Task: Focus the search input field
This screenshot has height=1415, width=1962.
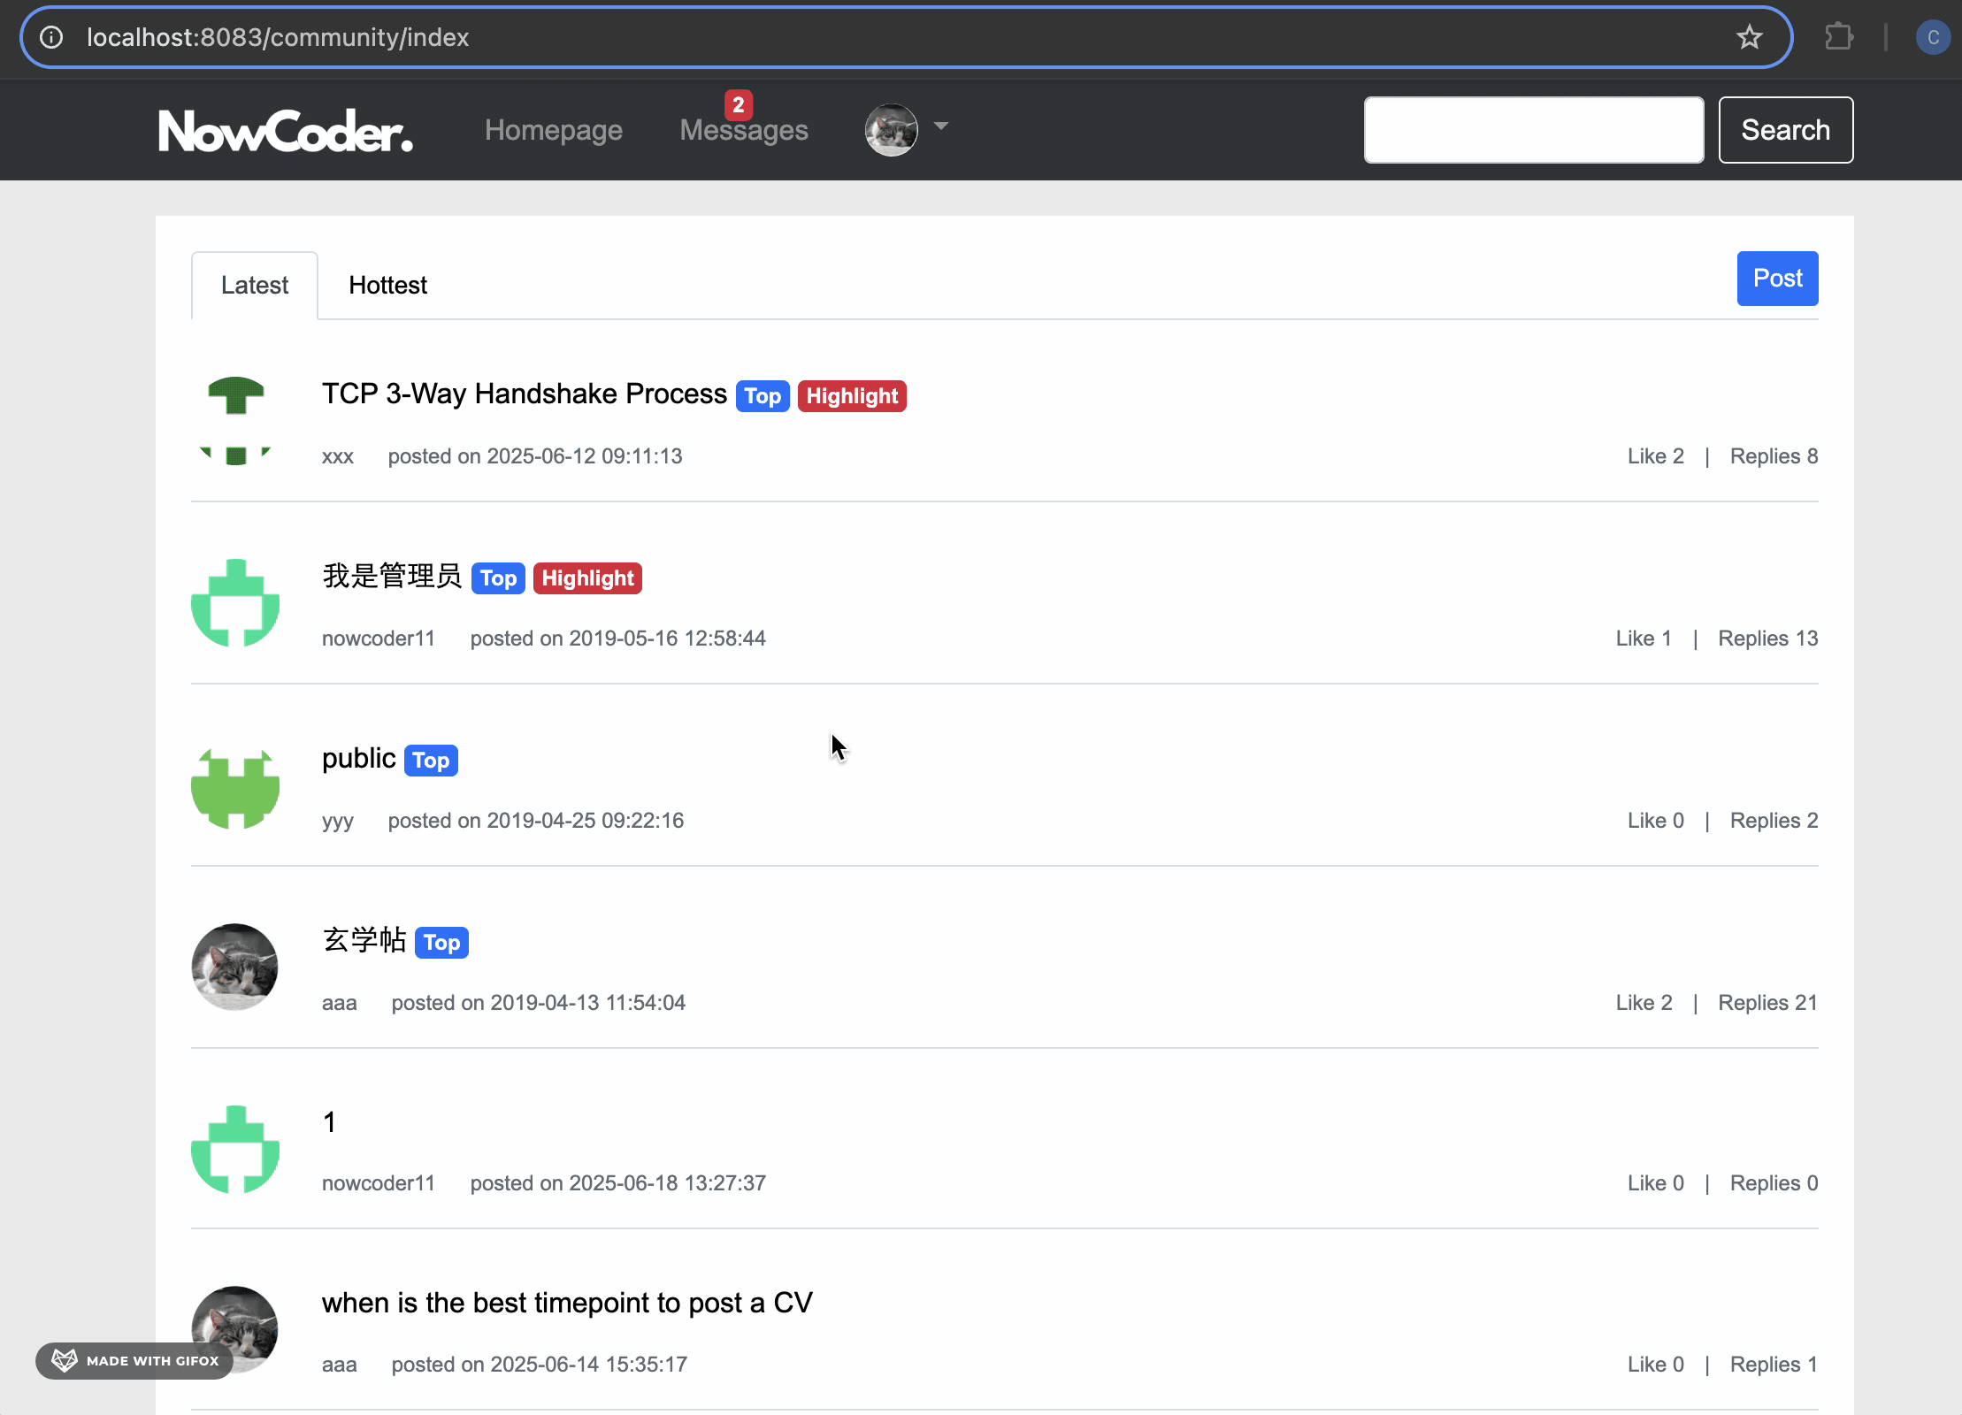Action: [x=1533, y=130]
